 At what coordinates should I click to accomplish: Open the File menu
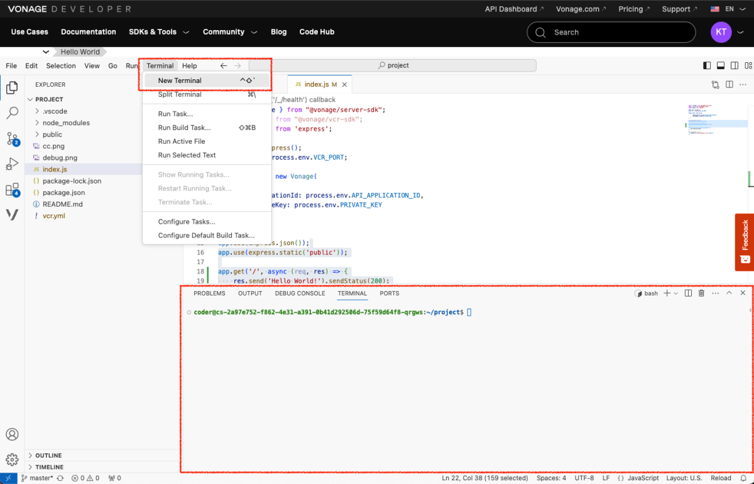11,65
